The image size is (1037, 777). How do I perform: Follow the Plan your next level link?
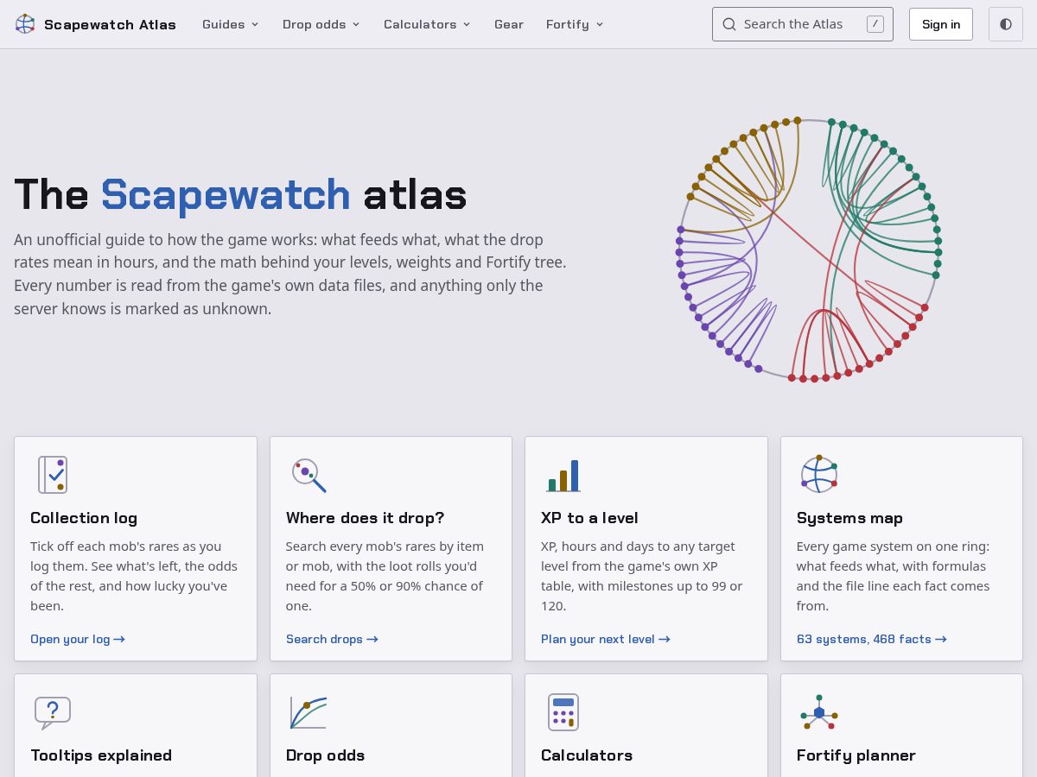tap(606, 639)
